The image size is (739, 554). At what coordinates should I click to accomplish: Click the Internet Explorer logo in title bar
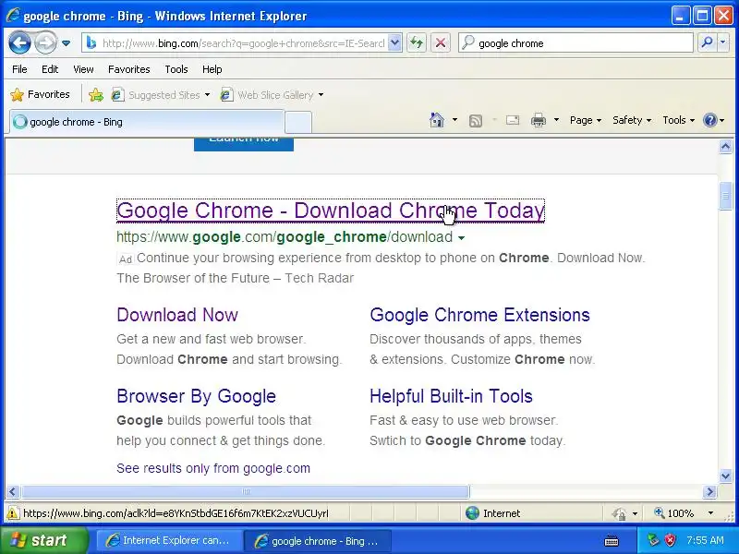pyautogui.click(x=12, y=15)
